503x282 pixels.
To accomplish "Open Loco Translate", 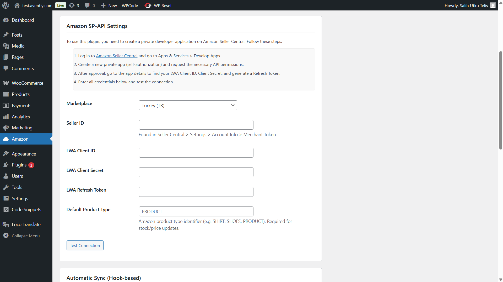I will [26, 224].
